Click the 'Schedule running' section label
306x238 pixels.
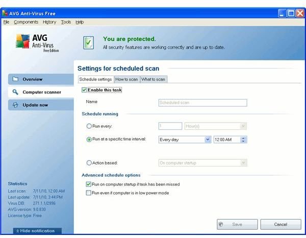(x=100, y=114)
